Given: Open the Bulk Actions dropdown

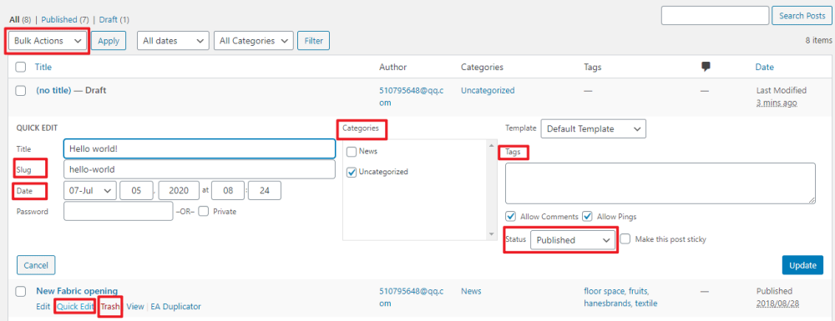Looking at the screenshot, I should [48, 40].
